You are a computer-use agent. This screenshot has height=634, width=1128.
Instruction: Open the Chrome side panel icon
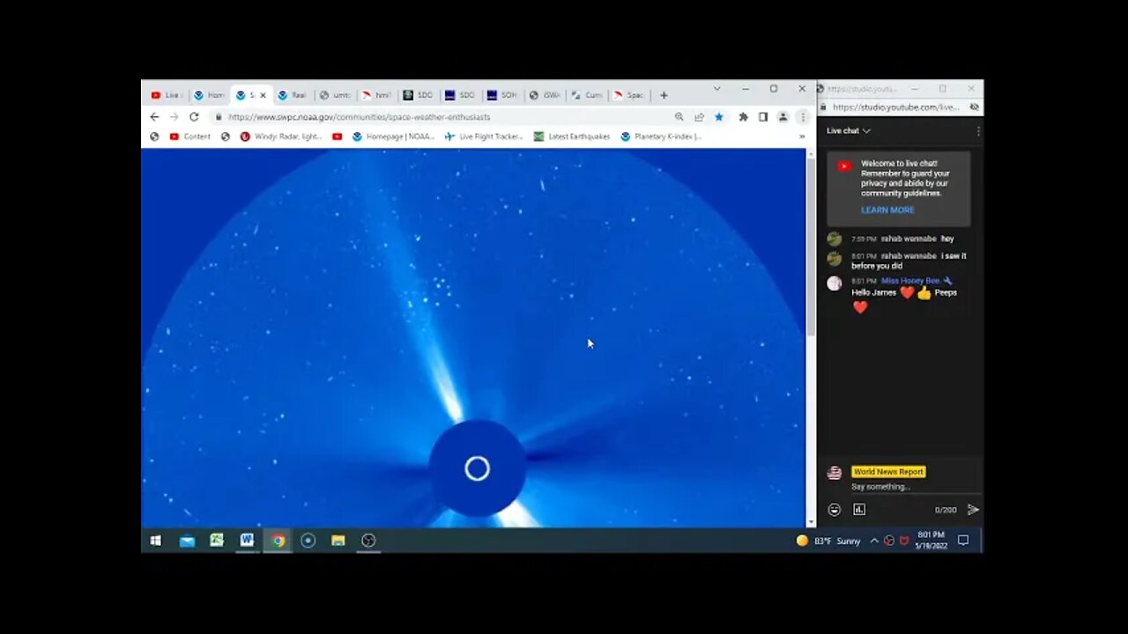pyautogui.click(x=763, y=116)
